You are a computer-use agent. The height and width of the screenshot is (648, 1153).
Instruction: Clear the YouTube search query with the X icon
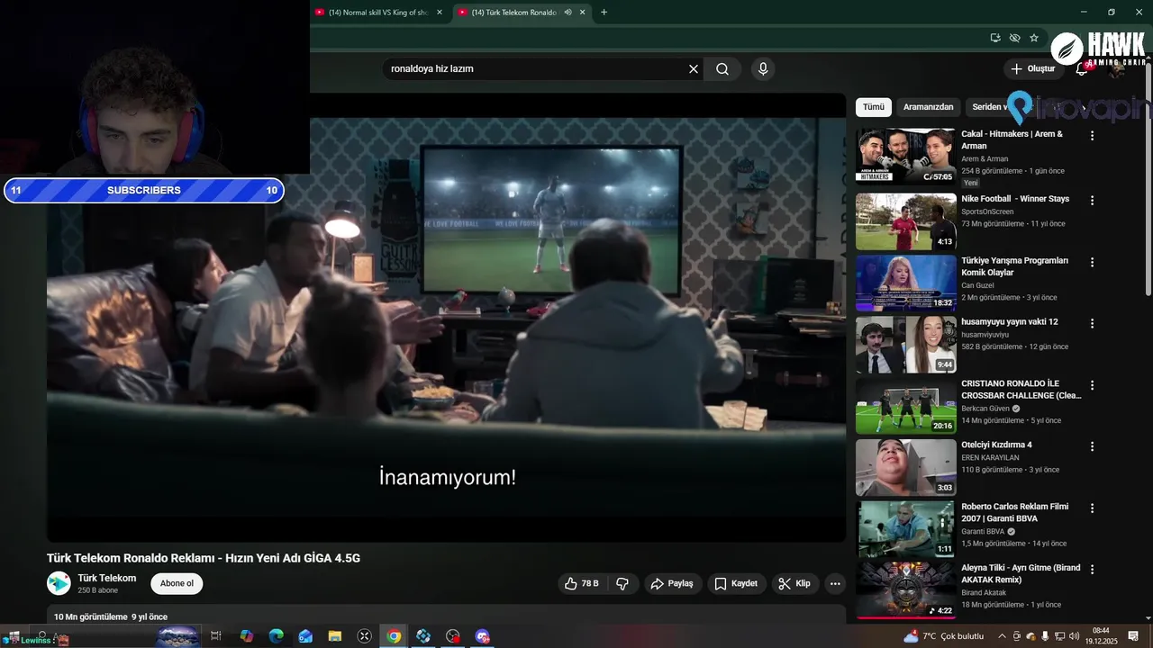694,69
